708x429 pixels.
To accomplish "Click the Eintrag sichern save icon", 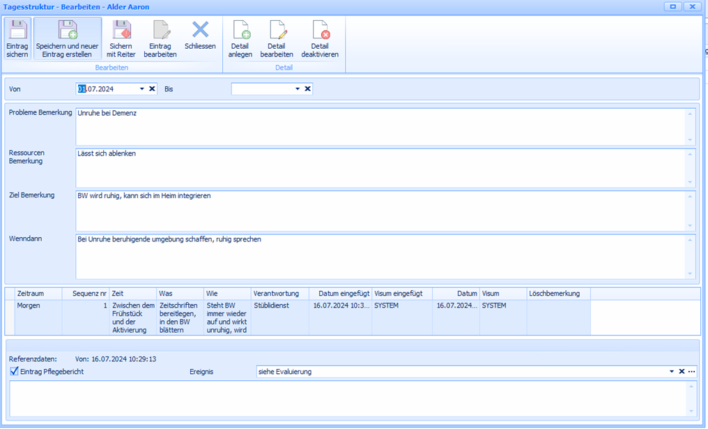I will tap(17, 38).
